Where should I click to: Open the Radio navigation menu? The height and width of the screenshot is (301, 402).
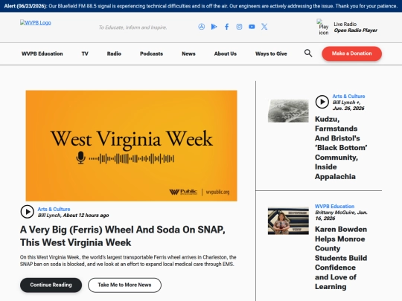coord(114,54)
